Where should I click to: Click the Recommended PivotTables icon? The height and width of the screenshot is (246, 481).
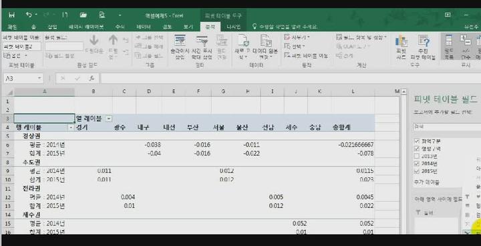click(424, 41)
